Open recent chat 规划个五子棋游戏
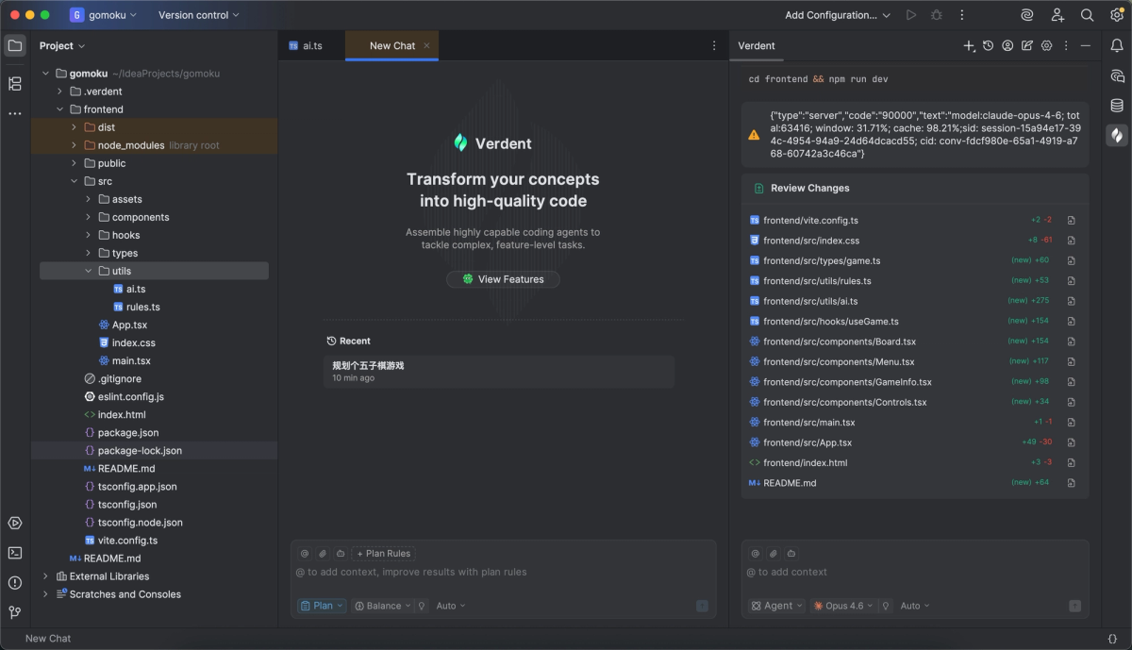Viewport: 1132px width, 650px height. (499, 372)
